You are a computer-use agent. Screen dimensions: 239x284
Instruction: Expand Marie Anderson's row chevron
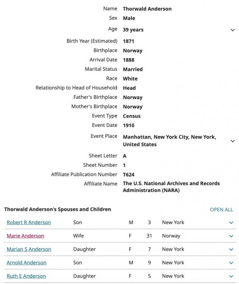pyautogui.click(x=231, y=236)
